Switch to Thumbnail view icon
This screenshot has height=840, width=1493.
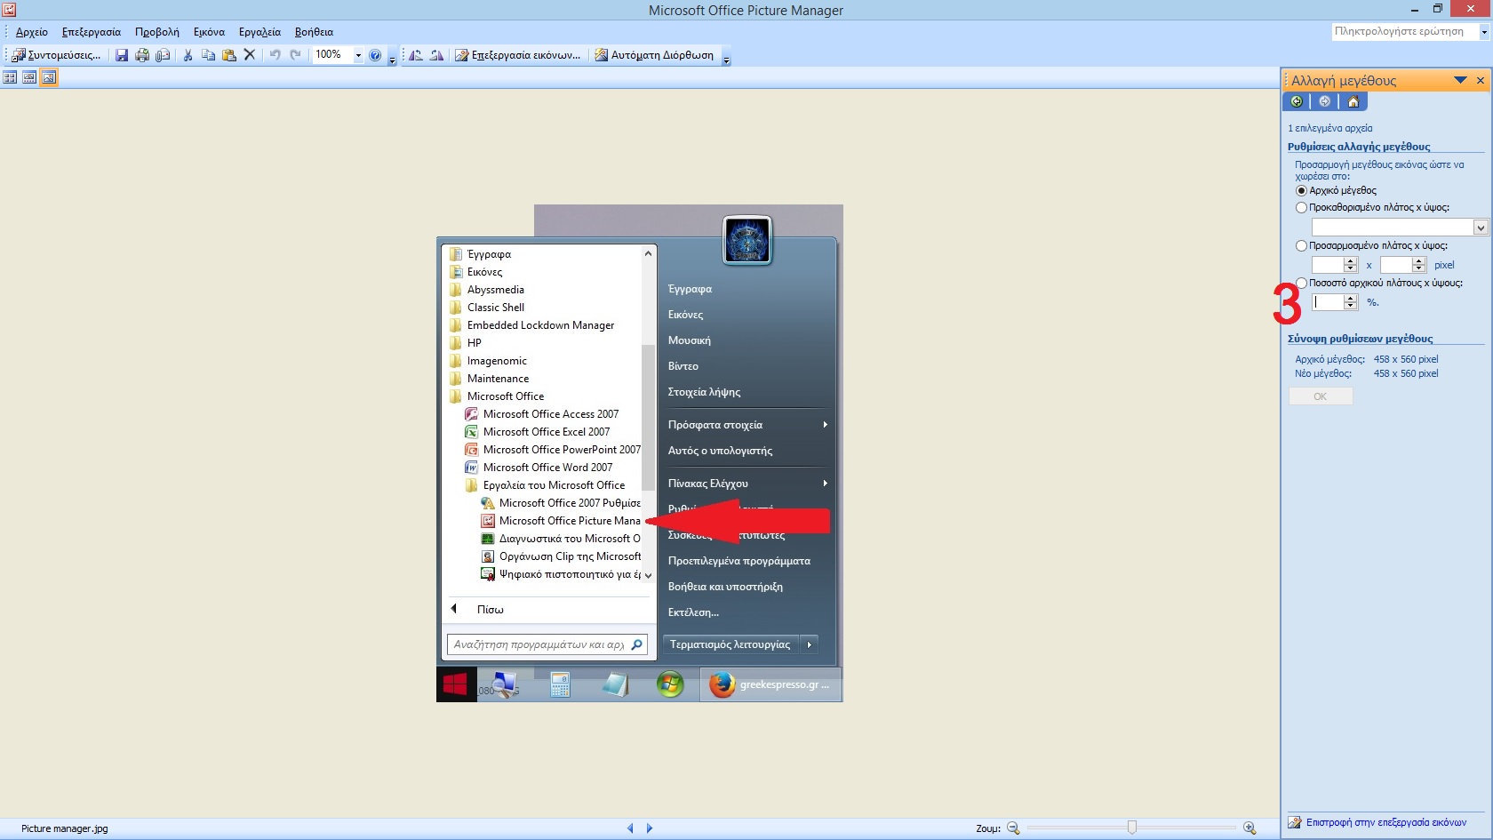pyautogui.click(x=10, y=77)
